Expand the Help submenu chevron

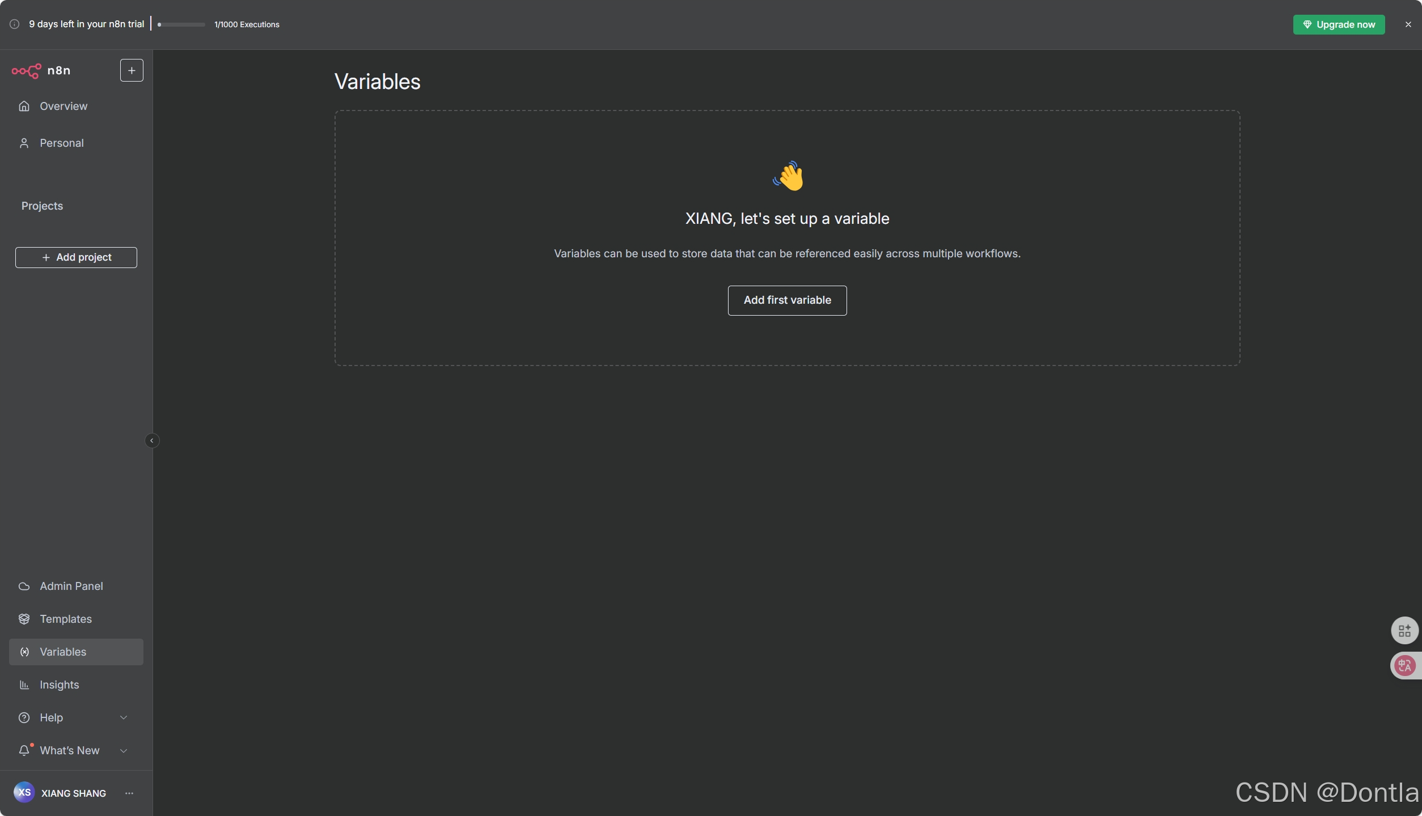124,717
